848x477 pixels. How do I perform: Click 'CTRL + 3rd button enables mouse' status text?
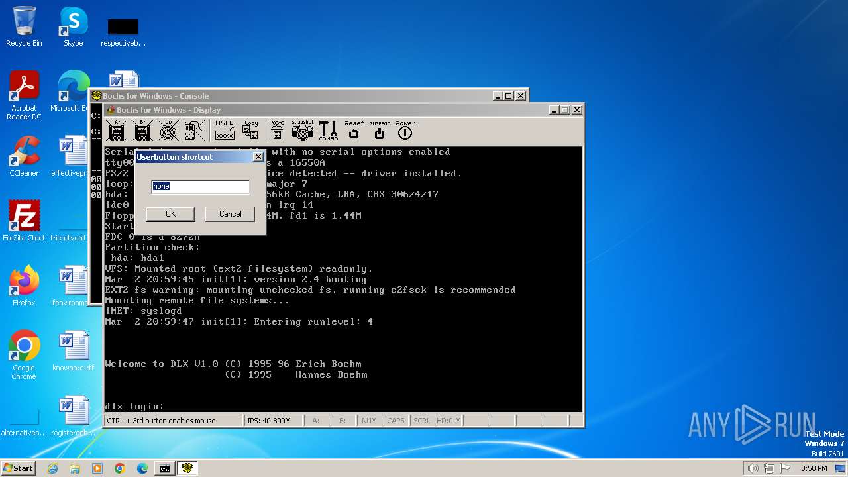(x=174, y=421)
